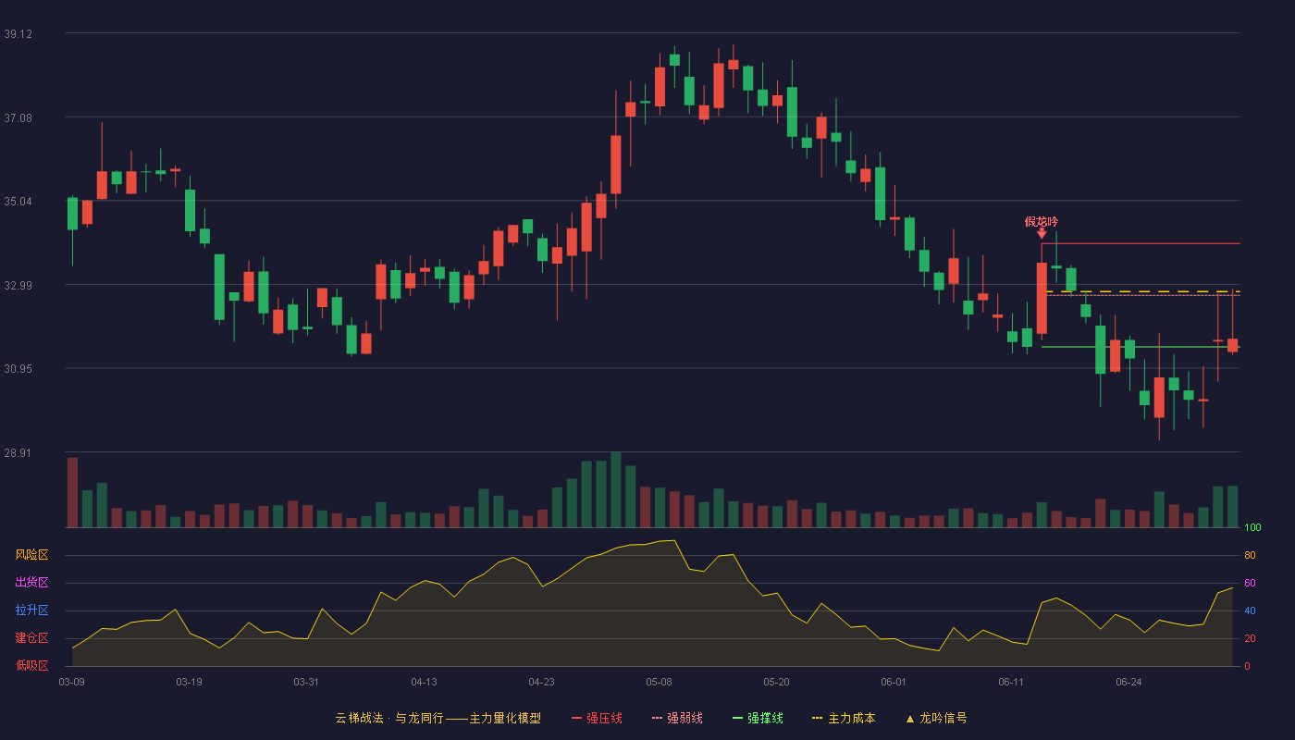Click the 05-20 date label
The image size is (1295, 740).
pos(776,682)
